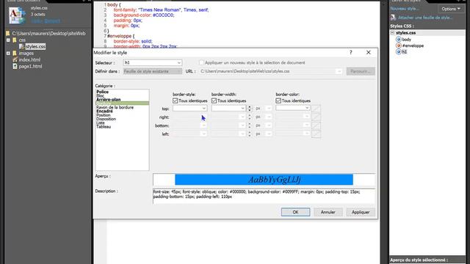Click code line 'background-color: #C0C0C0;'

[144, 15]
